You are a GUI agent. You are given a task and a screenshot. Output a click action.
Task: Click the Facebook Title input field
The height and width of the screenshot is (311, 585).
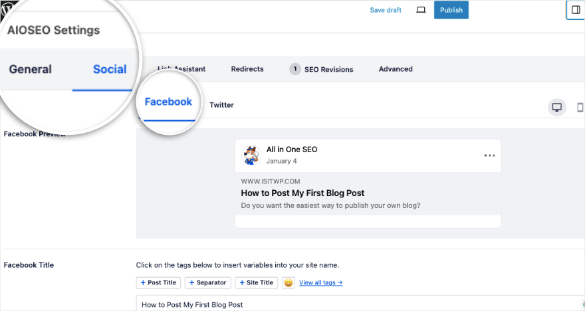coord(360,303)
